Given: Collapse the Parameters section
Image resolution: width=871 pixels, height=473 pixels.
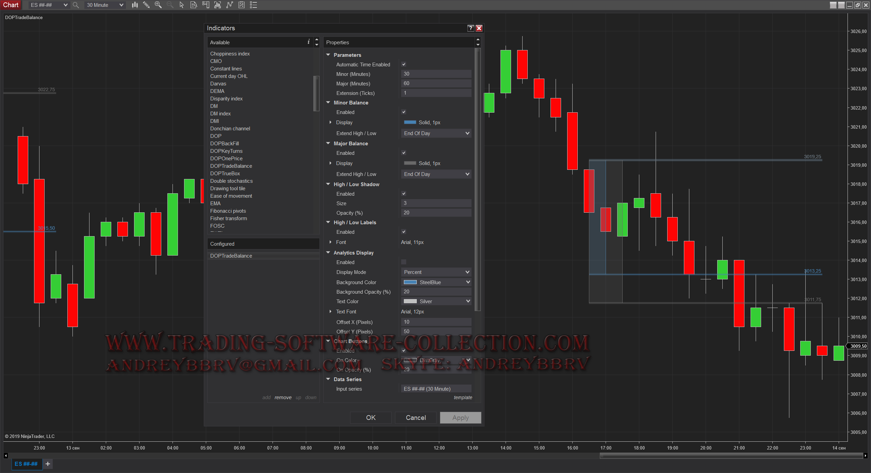Looking at the screenshot, I should pyautogui.click(x=328, y=55).
